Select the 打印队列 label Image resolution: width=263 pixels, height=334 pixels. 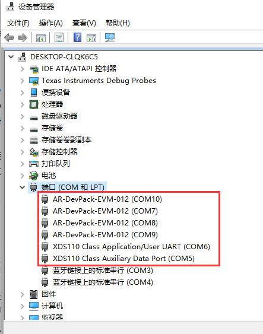(56, 164)
